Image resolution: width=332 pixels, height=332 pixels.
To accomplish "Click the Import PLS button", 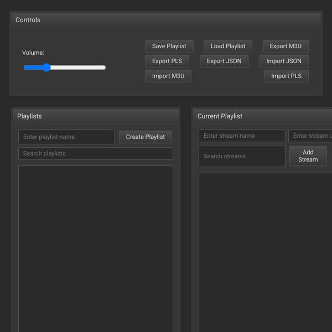I will click(x=286, y=76).
